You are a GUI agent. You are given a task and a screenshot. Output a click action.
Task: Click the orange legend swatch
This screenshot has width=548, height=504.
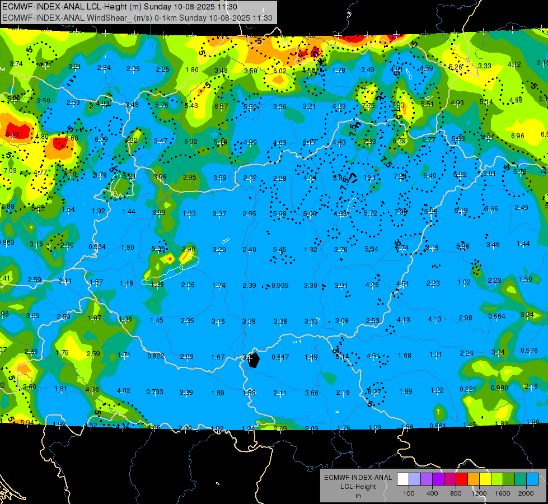coord(474,479)
